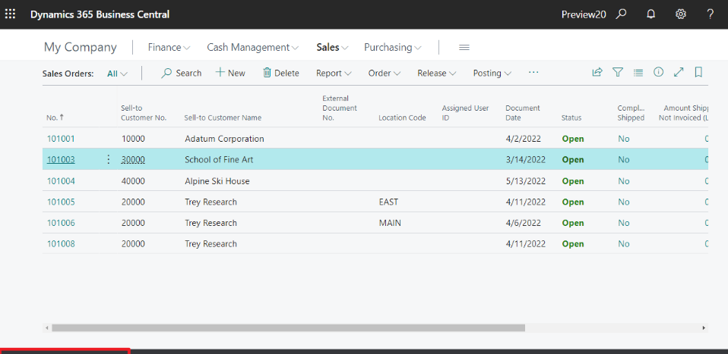Image resolution: width=728 pixels, height=354 pixels.
Task: Click the MAIN location code cell
Action: pos(390,223)
